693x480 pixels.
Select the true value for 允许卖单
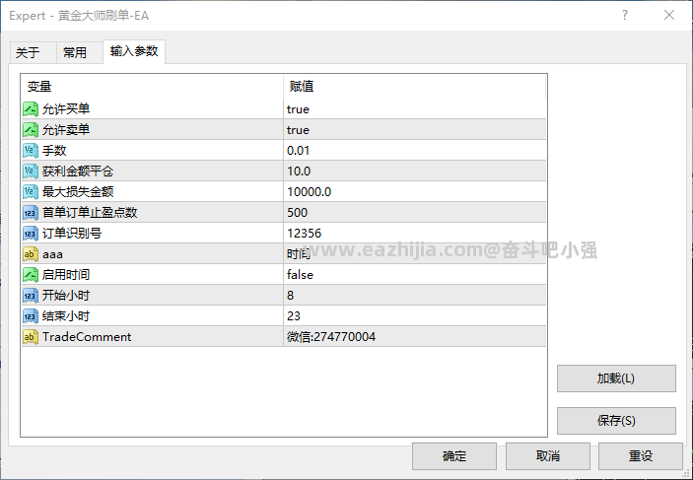pos(298,130)
